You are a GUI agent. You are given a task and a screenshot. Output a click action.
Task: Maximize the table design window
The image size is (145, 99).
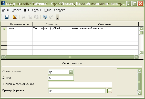(135, 4)
